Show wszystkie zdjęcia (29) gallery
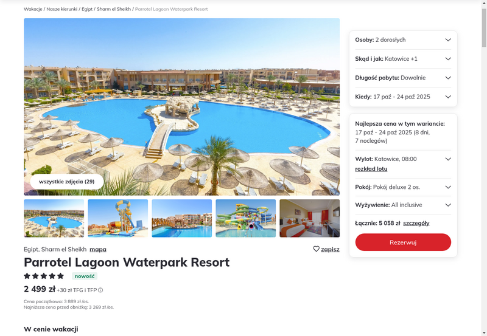Screen dimensions: 487x336 (x=67, y=182)
